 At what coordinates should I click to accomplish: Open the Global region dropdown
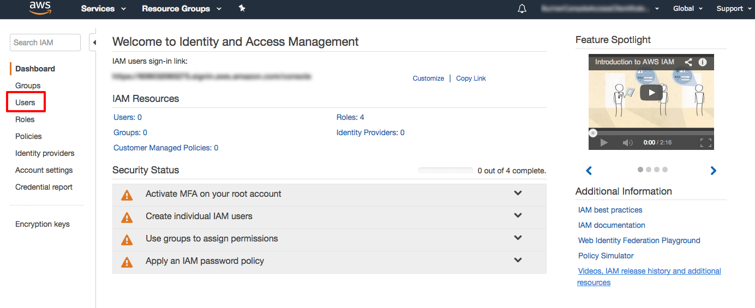pyautogui.click(x=688, y=9)
